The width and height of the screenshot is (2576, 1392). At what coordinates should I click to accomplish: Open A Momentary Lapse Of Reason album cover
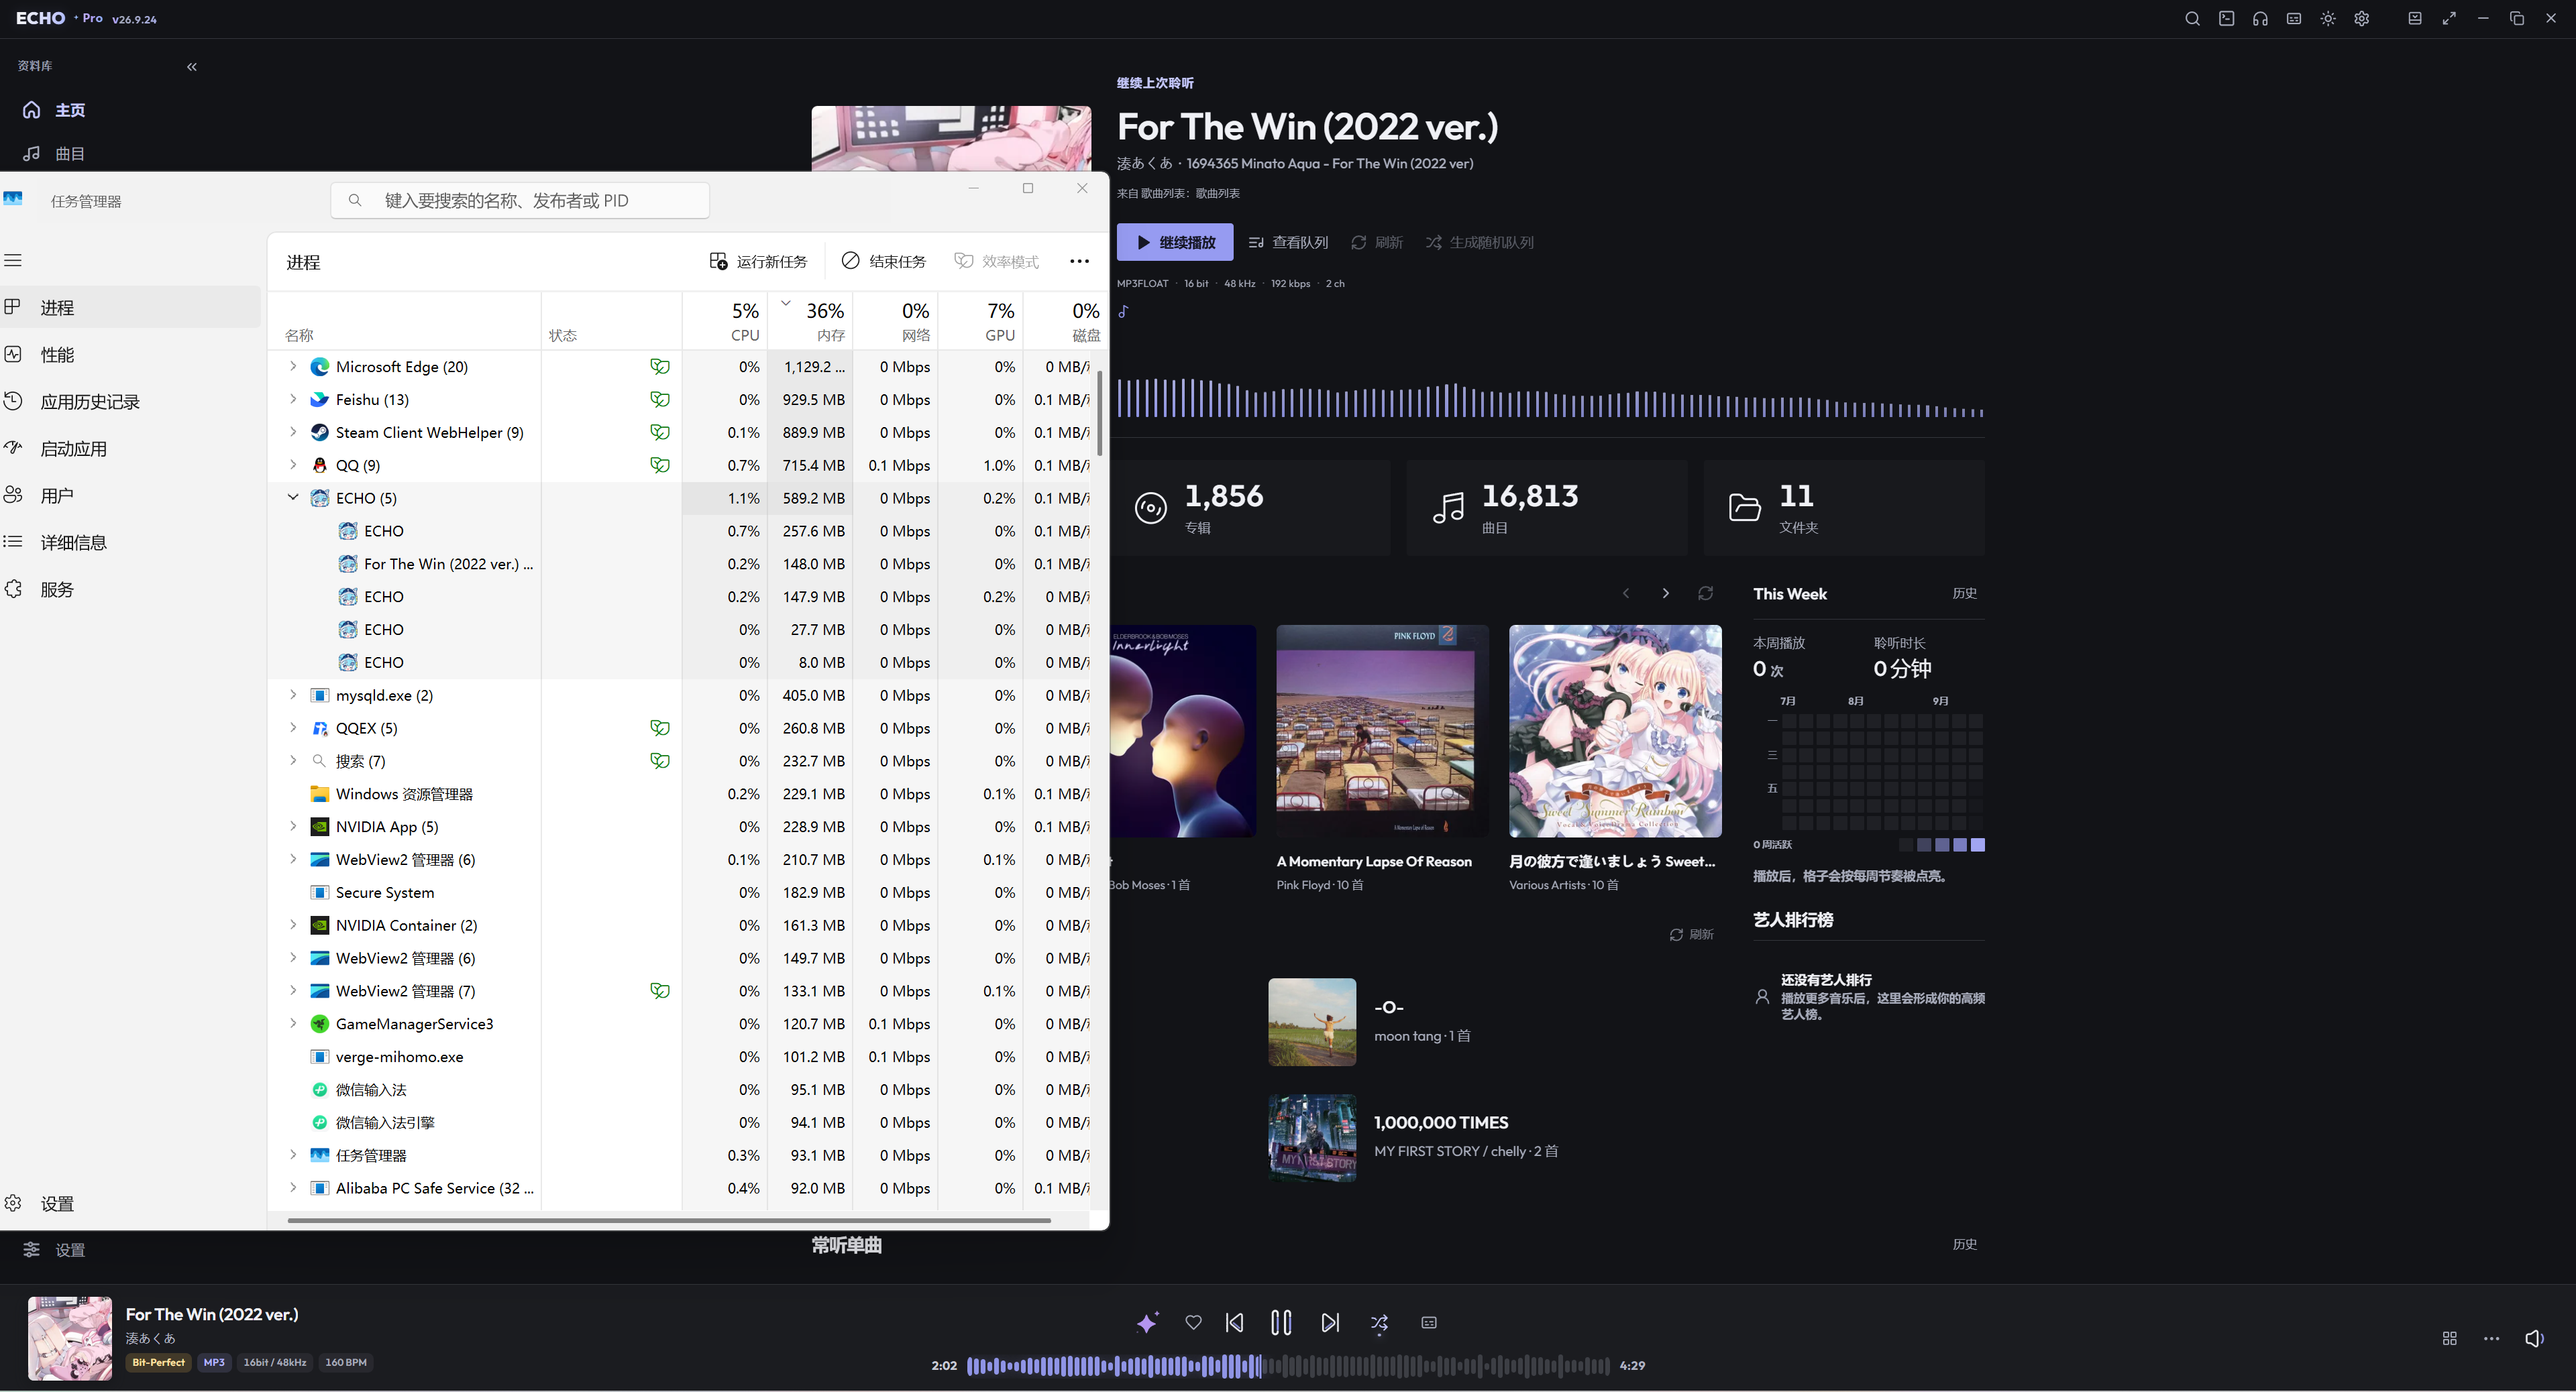point(1383,732)
